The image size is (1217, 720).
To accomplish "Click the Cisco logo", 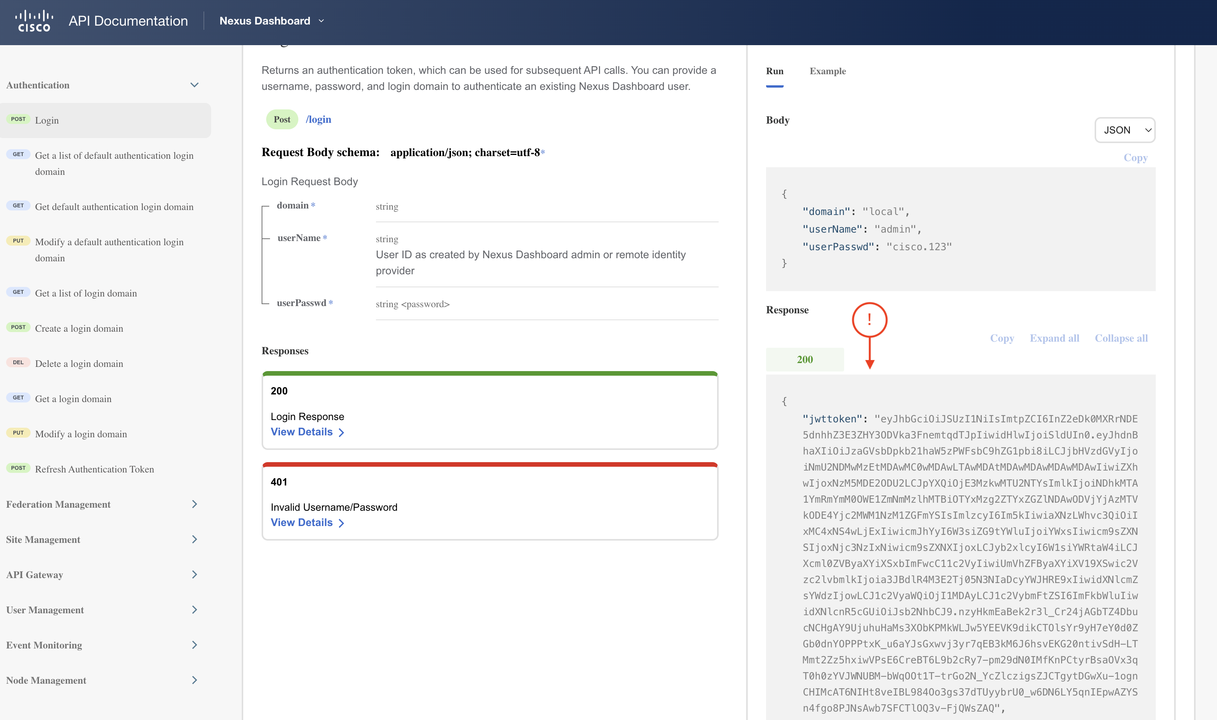I will coord(34,21).
